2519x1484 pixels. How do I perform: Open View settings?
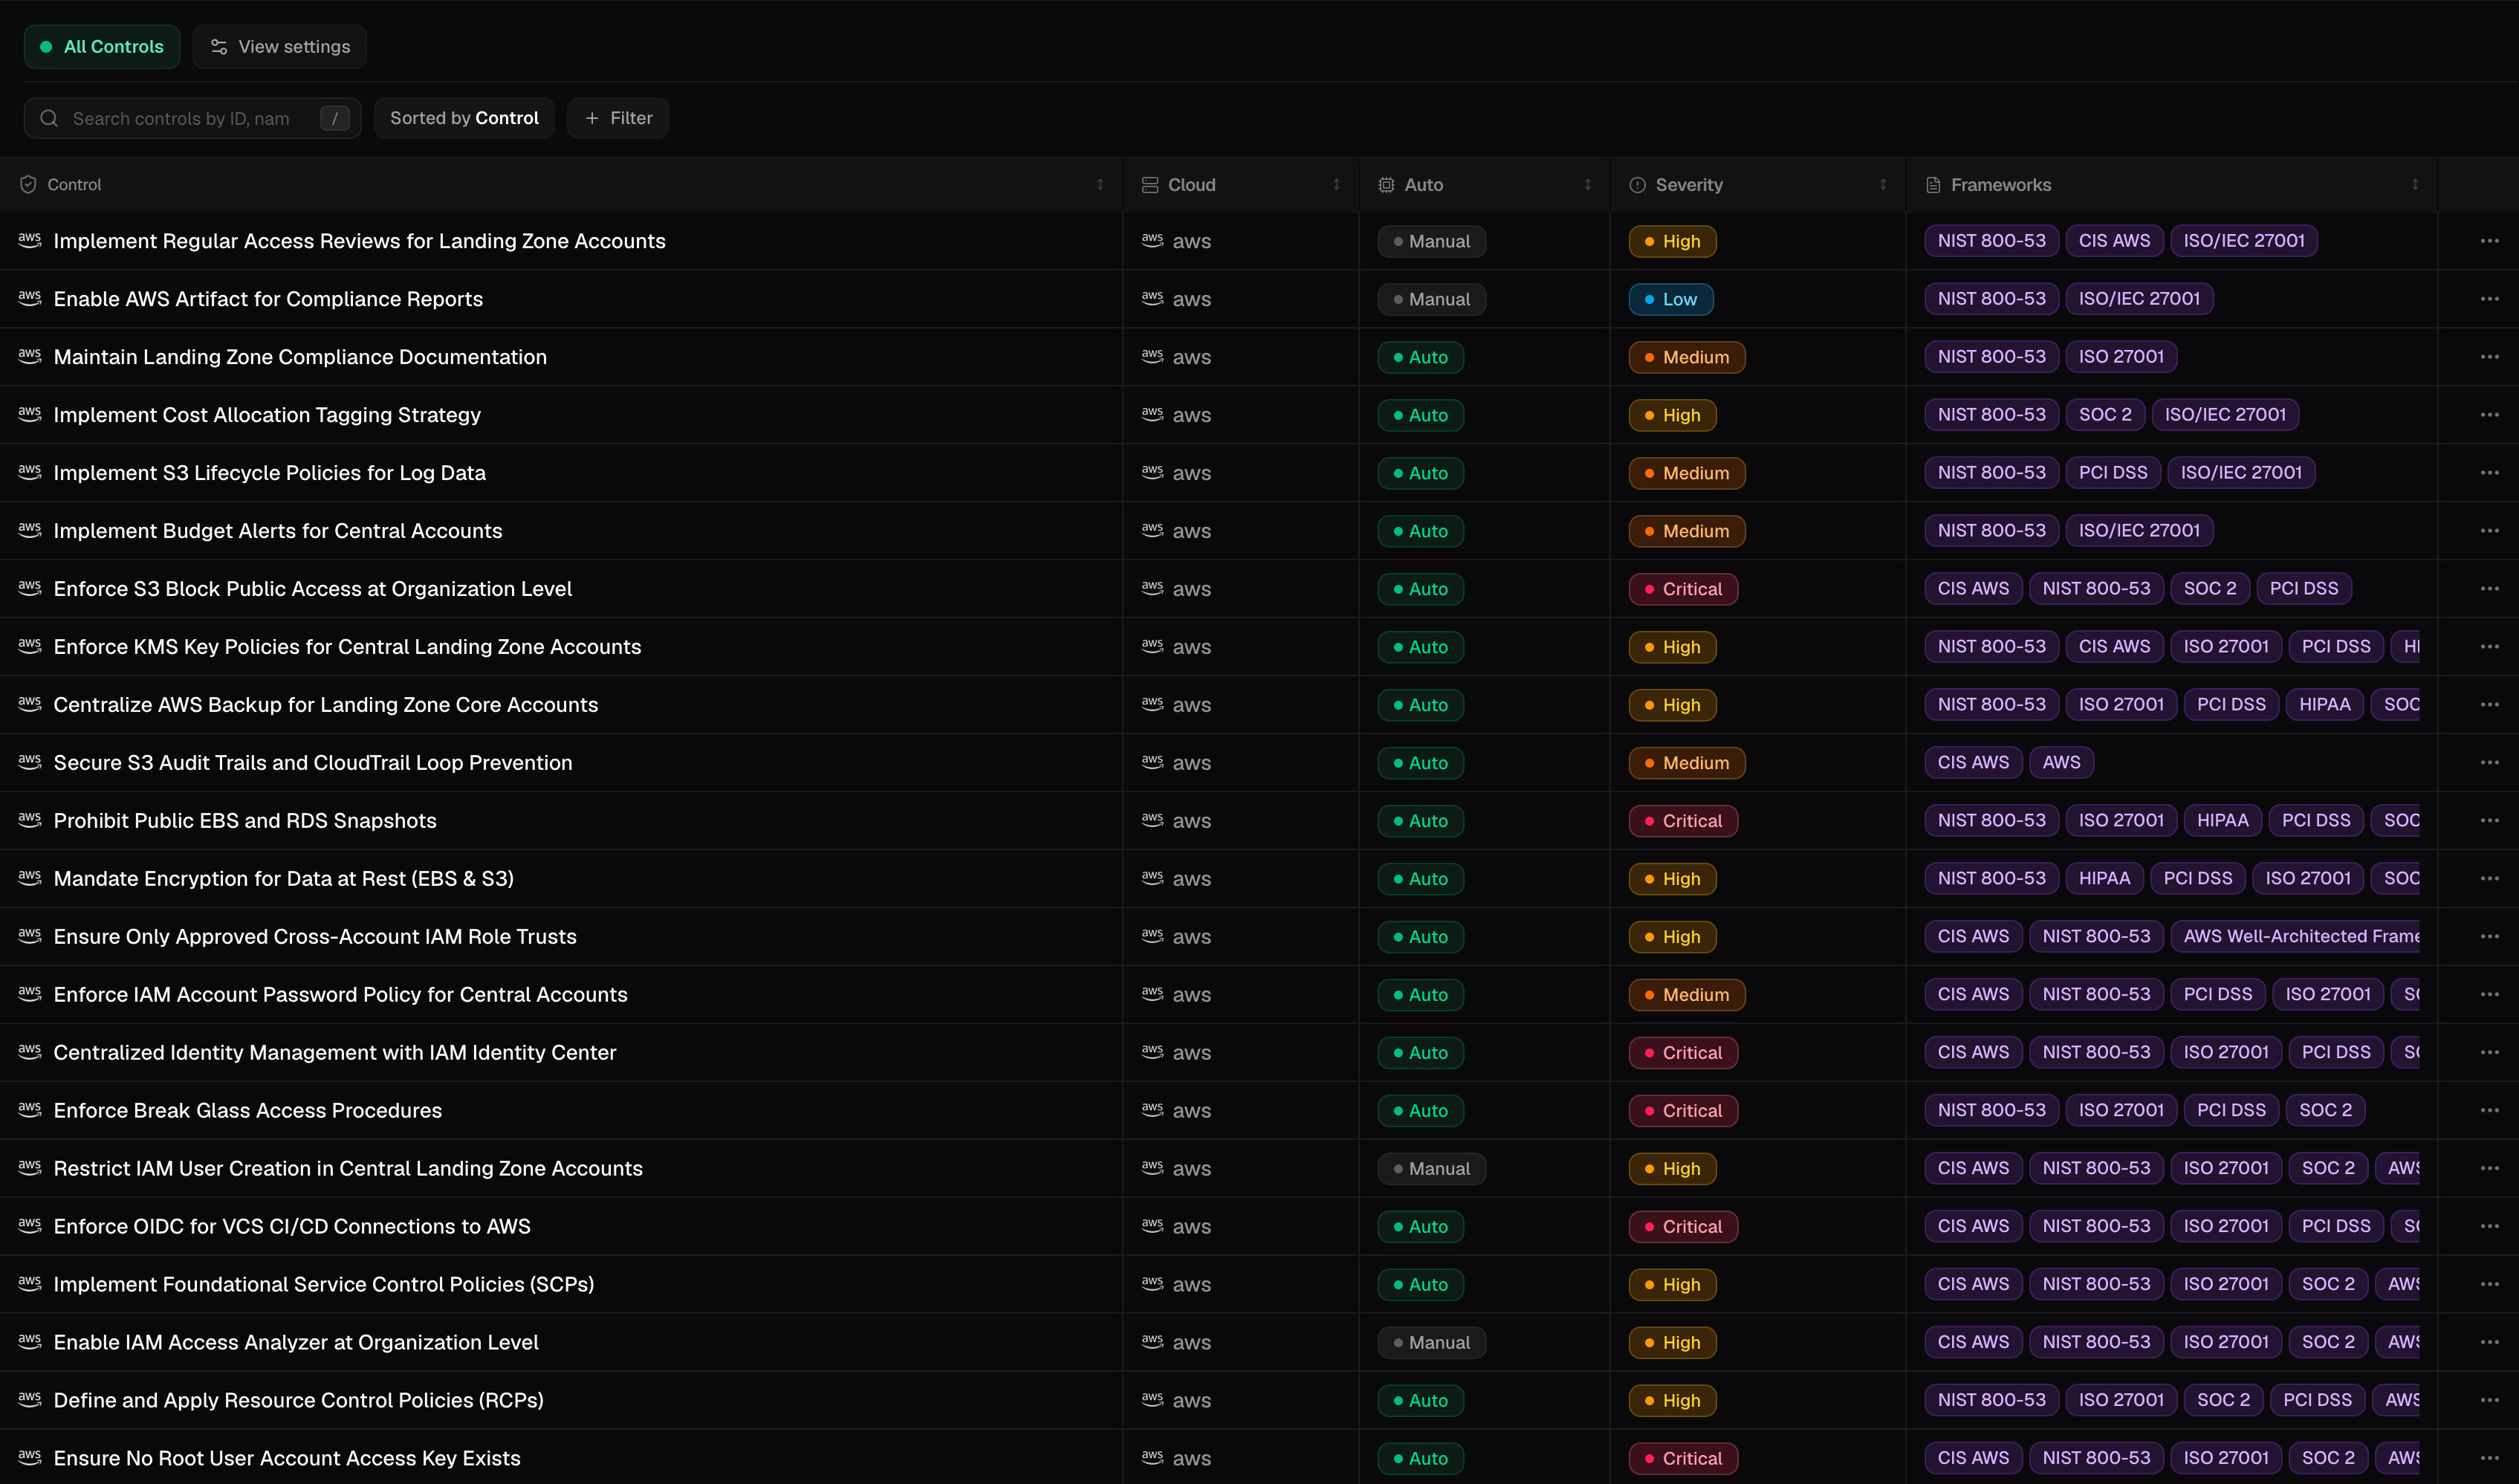pyautogui.click(x=280, y=47)
